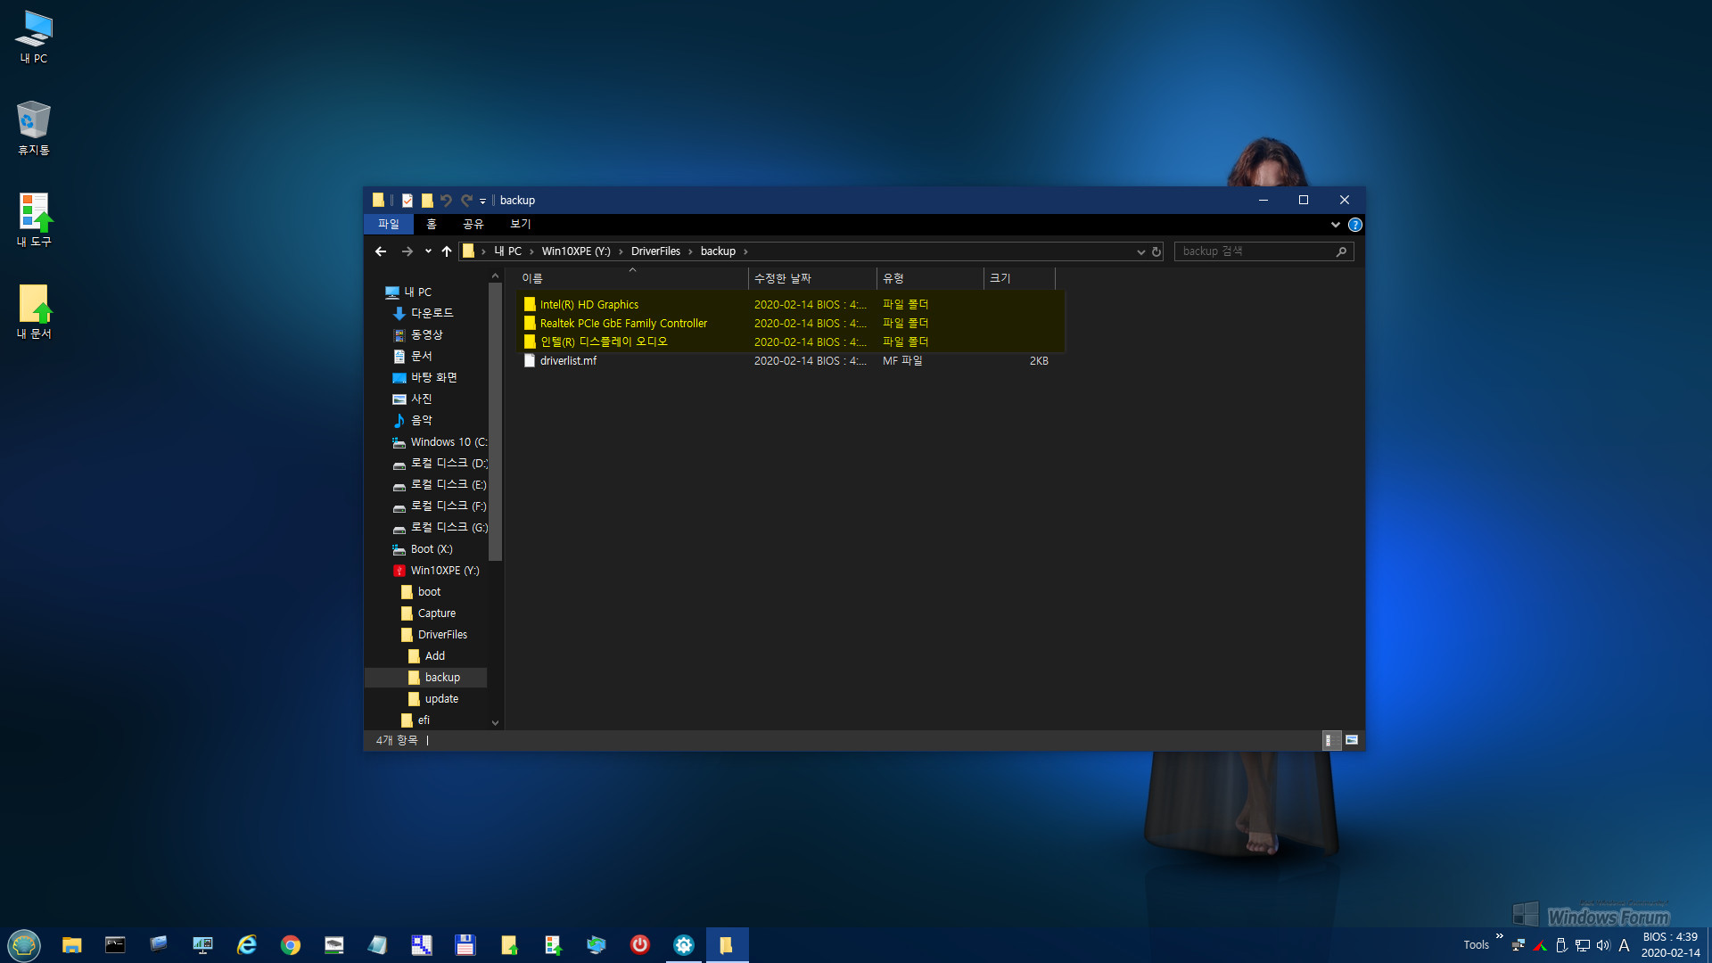Click the Undo icon in quick access toolbar
This screenshot has width=1712, height=963.
[446, 201]
